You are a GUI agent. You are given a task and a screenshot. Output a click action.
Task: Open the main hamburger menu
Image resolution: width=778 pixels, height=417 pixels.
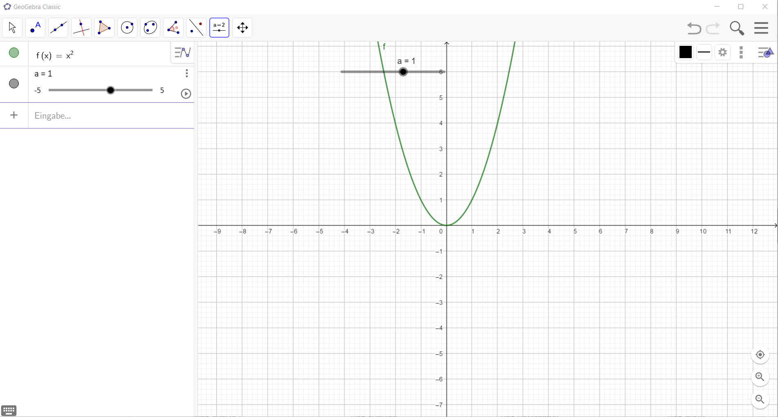(761, 28)
